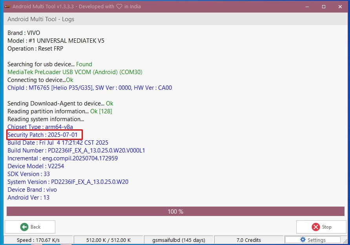Select the MediaTek PreLoader USB VCOM line
This screenshot has width=350, height=245.
click(75, 72)
